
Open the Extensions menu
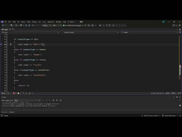[x=51, y=22]
